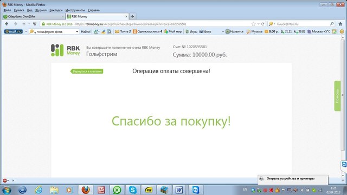Open the Журнал menu
Image resolution: width=347 pixels, height=195 pixels.
coord(41,10)
